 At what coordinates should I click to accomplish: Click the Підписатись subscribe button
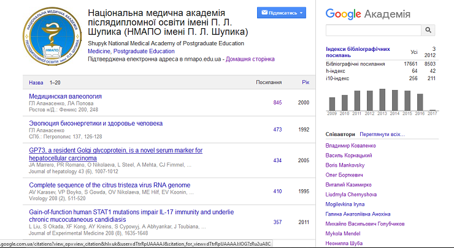[282, 13]
